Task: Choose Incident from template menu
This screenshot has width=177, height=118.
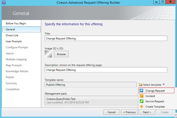Action: coord(157,96)
